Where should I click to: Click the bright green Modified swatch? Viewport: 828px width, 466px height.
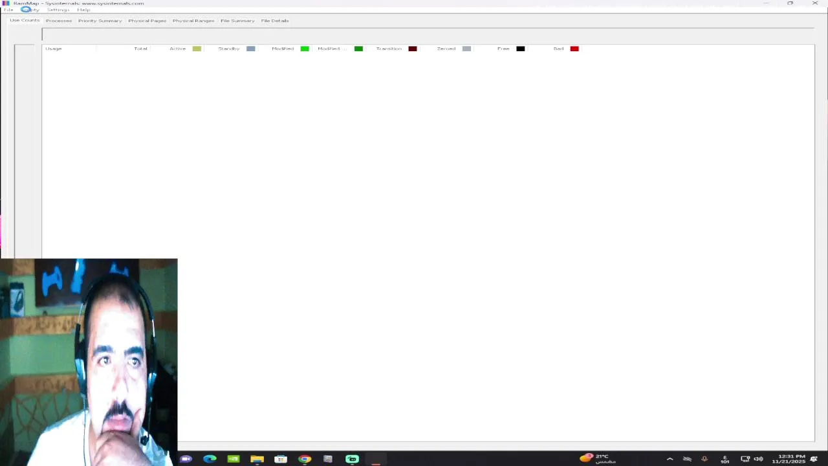click(x=305, y=49)
